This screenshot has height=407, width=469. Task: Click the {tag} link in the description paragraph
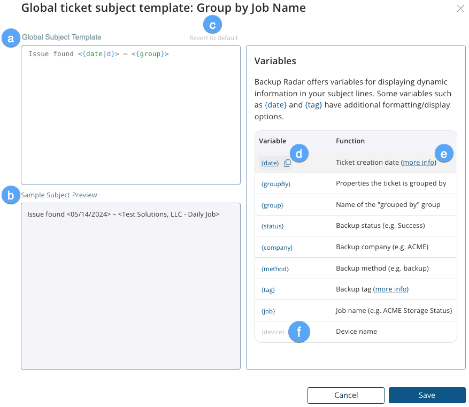[313, 105]
